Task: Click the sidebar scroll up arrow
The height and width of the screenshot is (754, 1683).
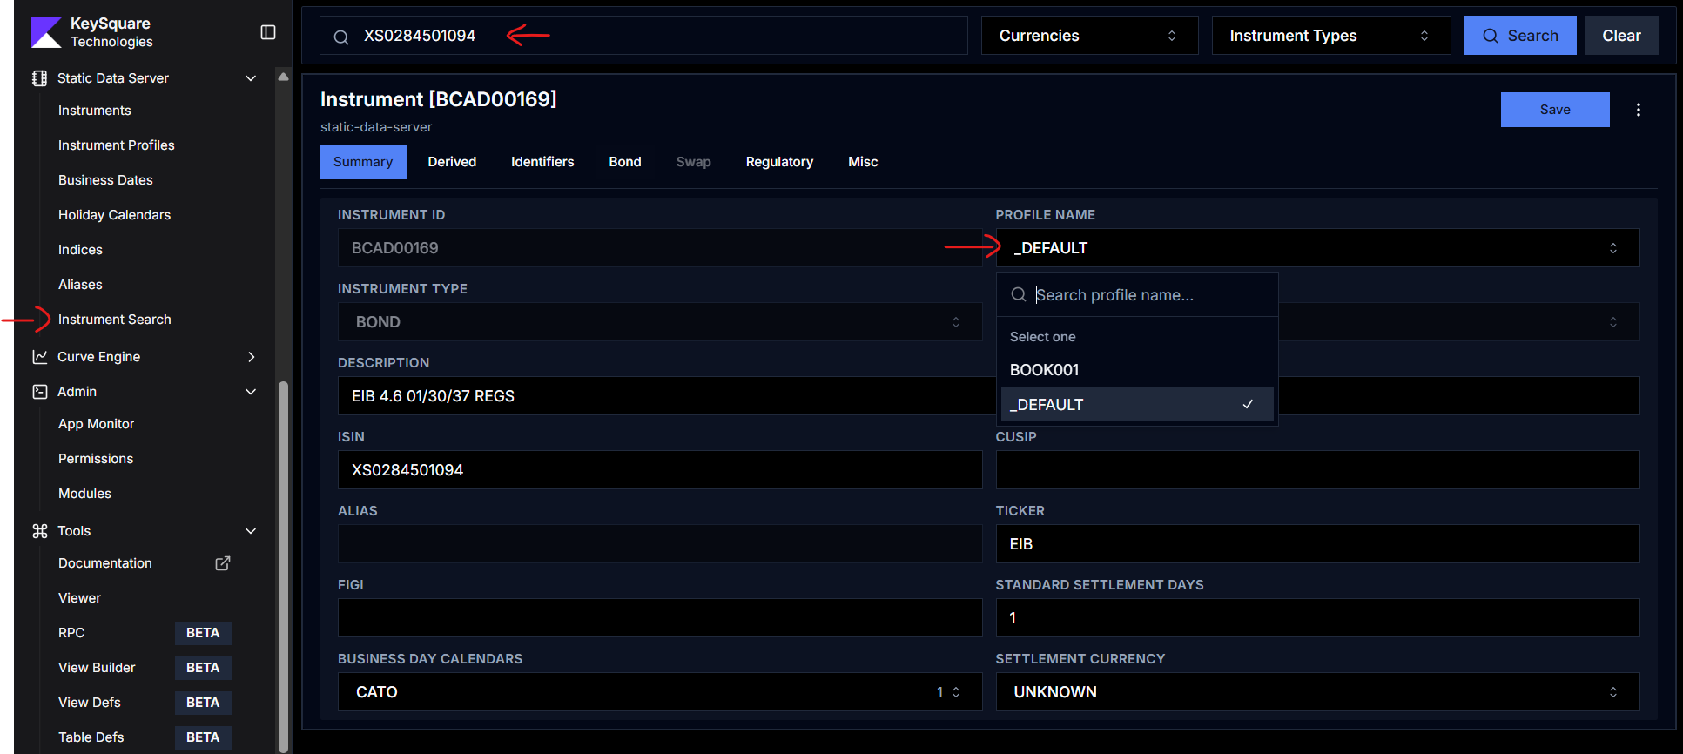Action: click(x=283, y=77)
